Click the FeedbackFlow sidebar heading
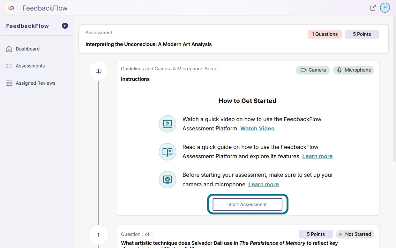 [27, 26]
